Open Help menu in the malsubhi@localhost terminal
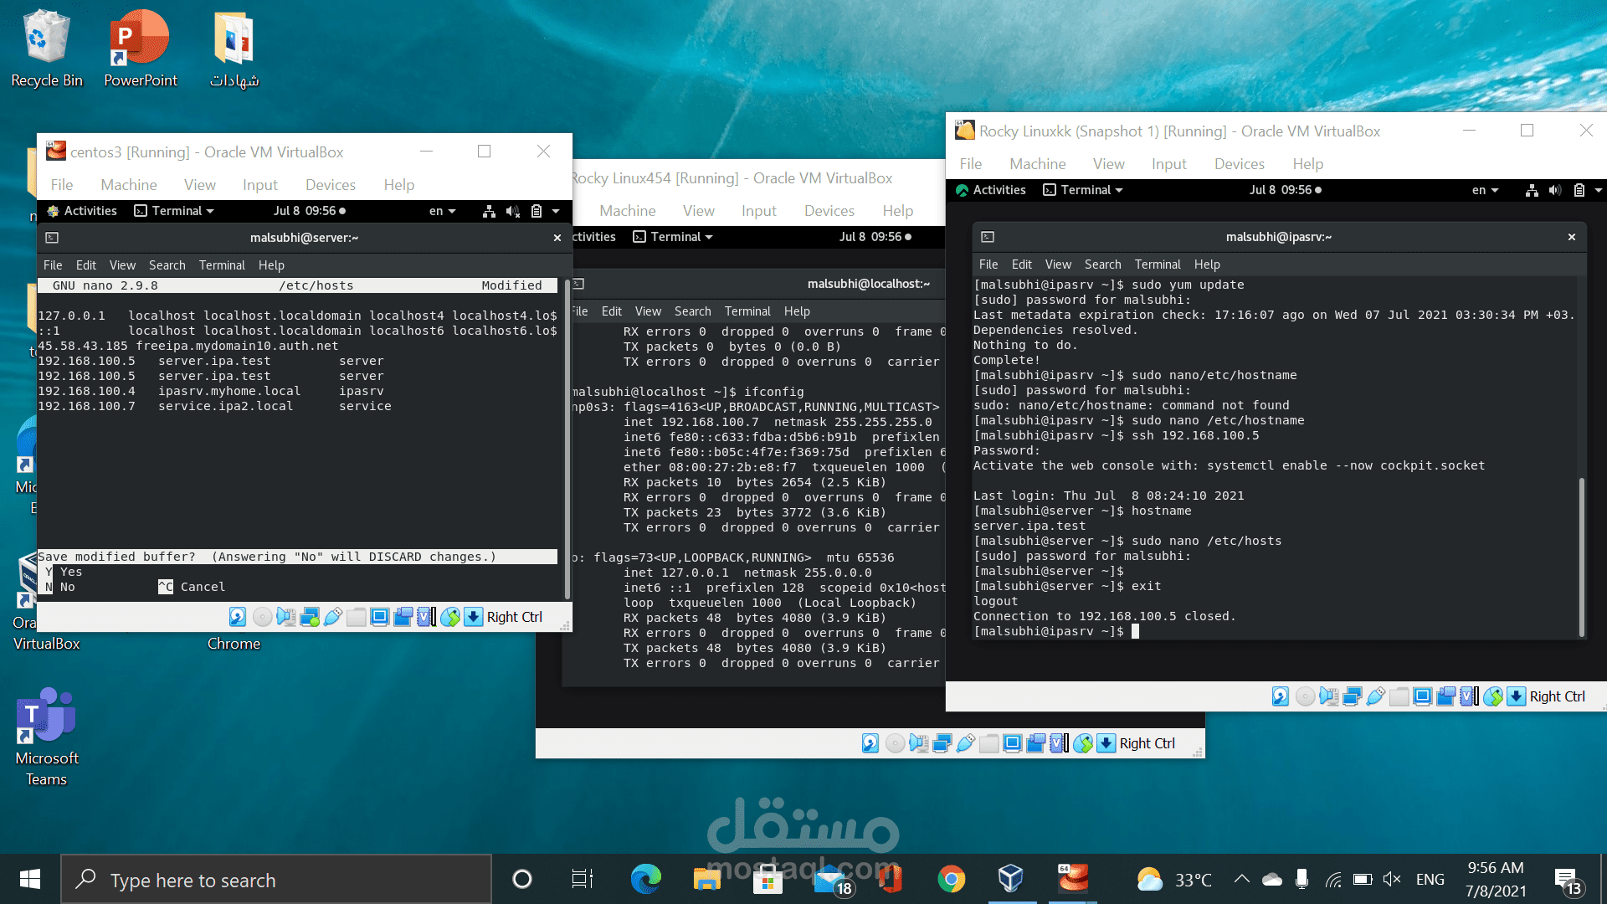The width and height of the screenshot is (1607, 904). (x=797, y=311)
